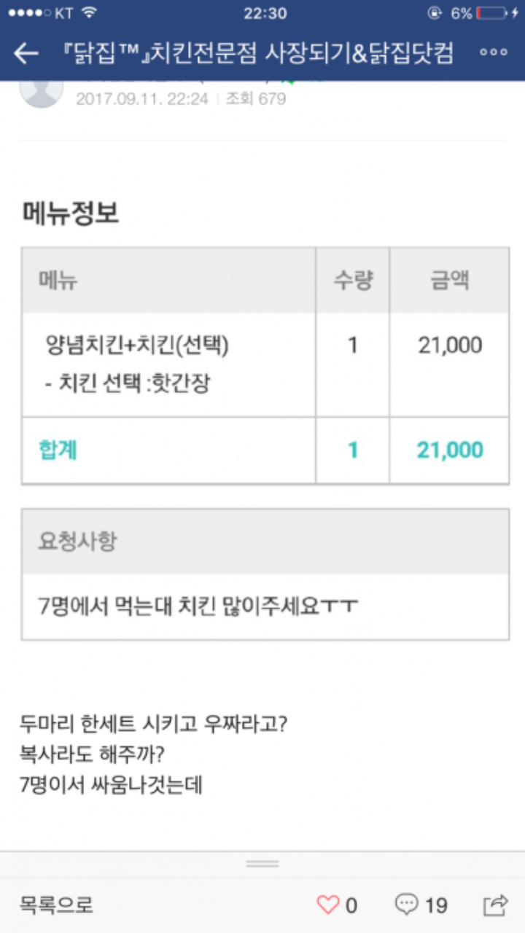Tap the 수량 column header
The image size is (525, 933).
click(x=353, y=281)
